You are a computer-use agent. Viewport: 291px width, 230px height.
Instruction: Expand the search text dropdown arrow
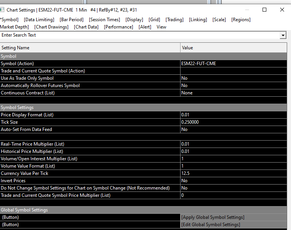pos(283,35)
